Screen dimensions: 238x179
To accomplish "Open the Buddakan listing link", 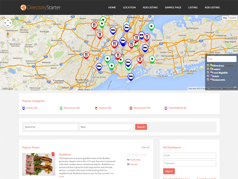I will coord(65,154).
